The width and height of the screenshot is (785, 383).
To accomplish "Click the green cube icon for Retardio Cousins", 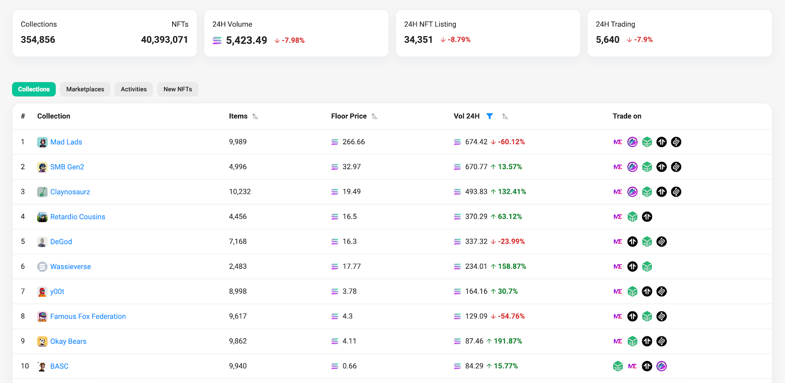I will click(632, 217).
